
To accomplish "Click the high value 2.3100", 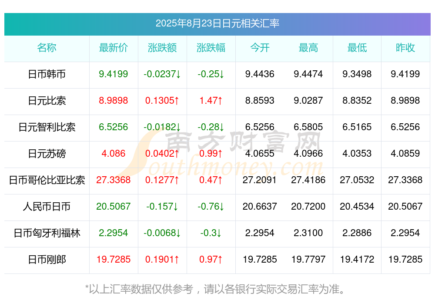I will click(x=308, y=233).
